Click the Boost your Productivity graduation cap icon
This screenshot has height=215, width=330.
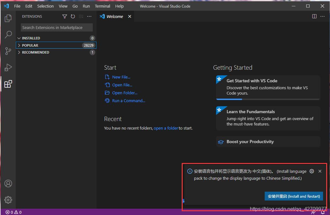point(221,142)
